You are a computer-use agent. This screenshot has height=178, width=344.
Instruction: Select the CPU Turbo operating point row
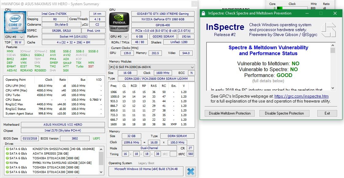click(54, 95)
